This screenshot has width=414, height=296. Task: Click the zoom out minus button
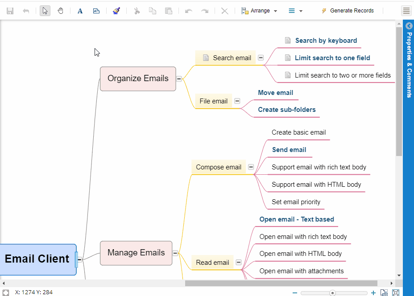pyautogui.click(x=295, y=293)
